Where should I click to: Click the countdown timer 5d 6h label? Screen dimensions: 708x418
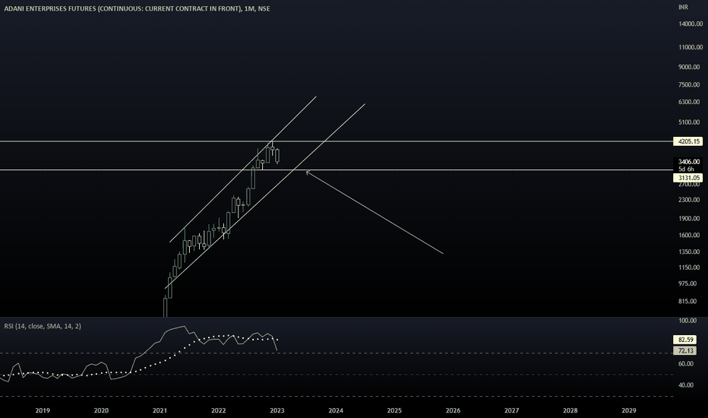click(x=686, y=169)
